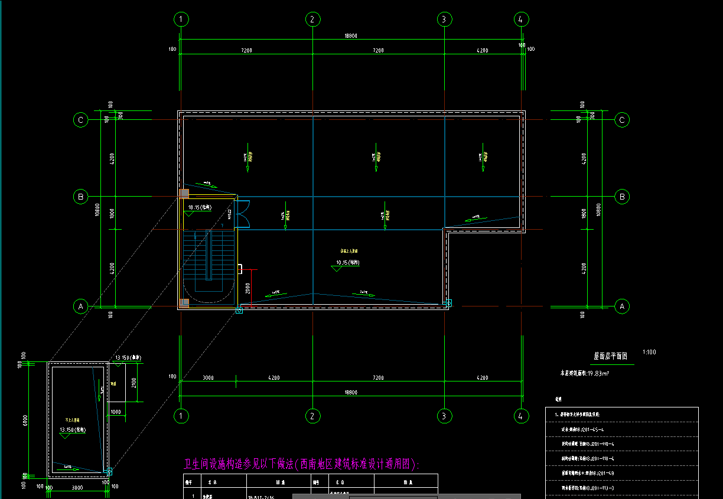Image resolution: width=723 pixels, height=499 pixels.
Task: Click the 1:100 scale label
Action: click(649, 353)
